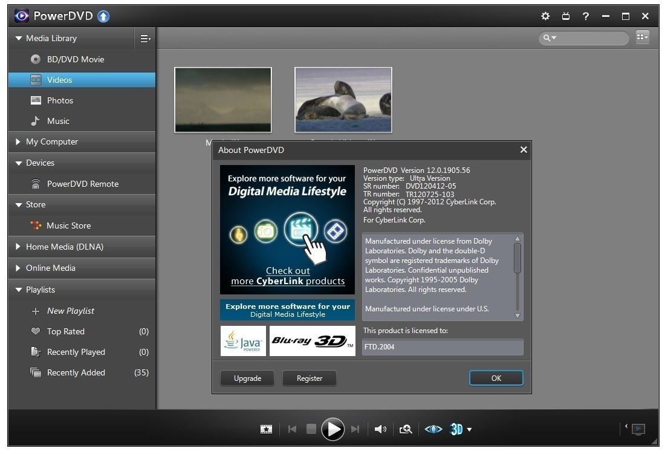Click the music disc icon in ad
665x454 pixels.
point(239,234)
